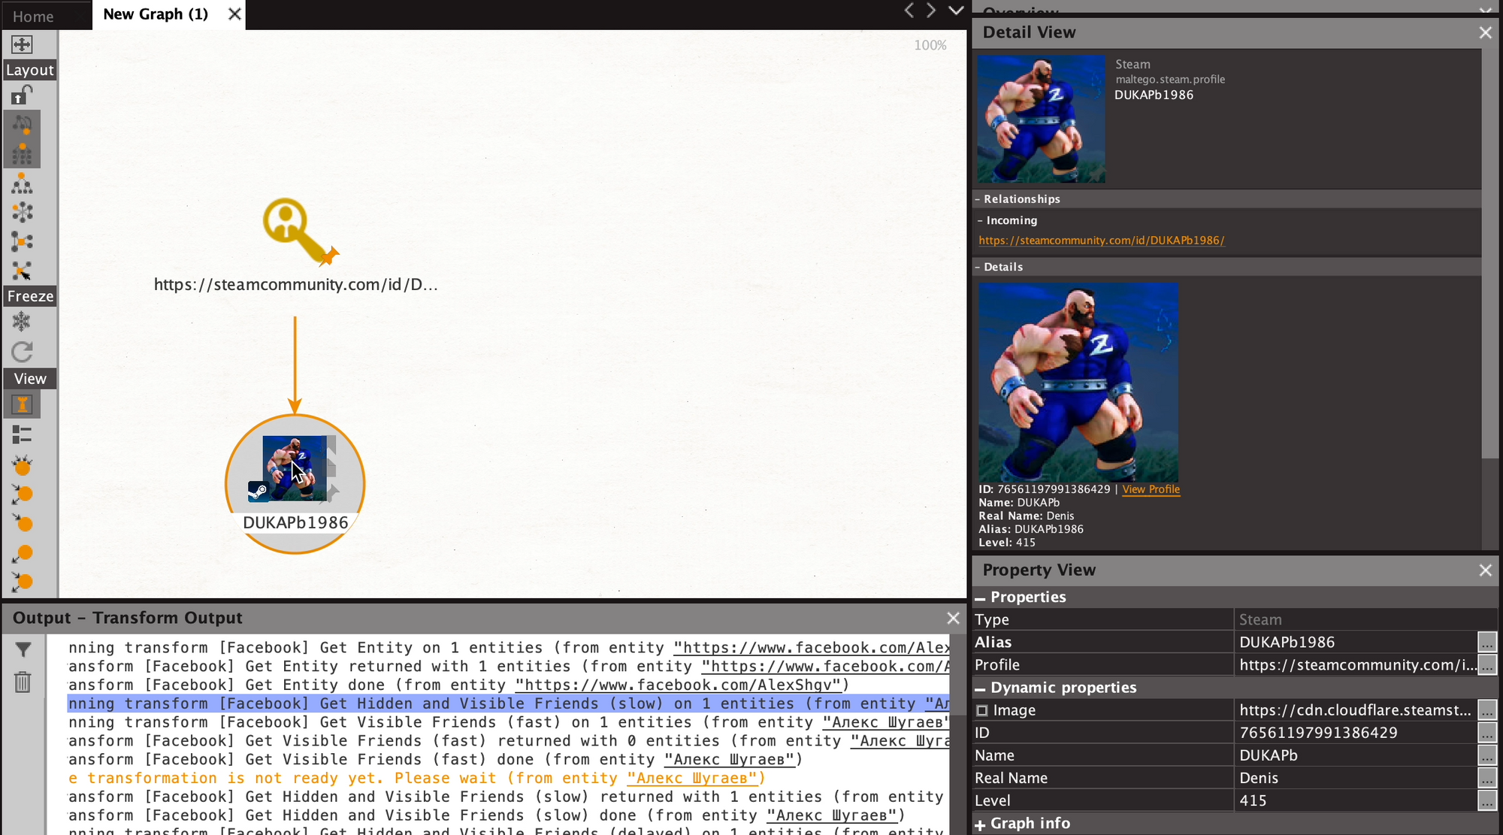Open the tab list dropdown arrow
Image resolution: width=1503 pixels, height=835 pixels.
pyautogui.click(x=956, y=11)
